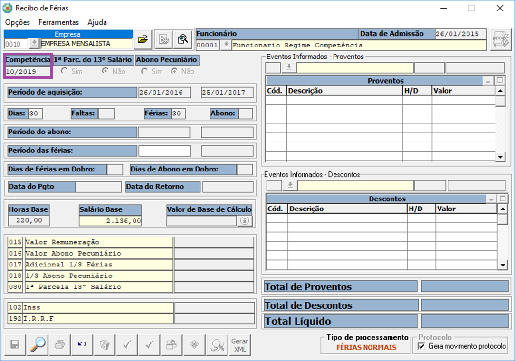Screen dimensions: 515x361
Task: Click the scroll down arrow in Proventos grid
Action: [500, 157]
